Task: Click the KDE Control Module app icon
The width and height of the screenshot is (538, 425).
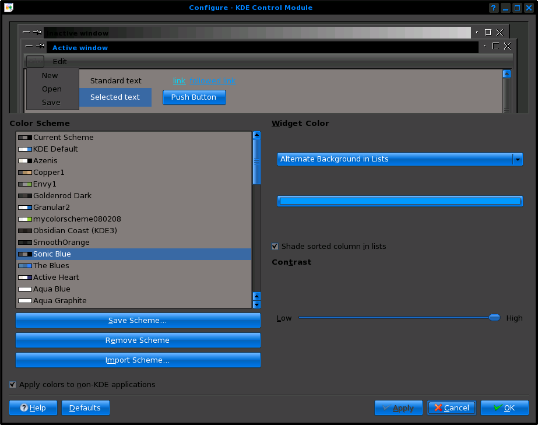Action: [9, 8]
